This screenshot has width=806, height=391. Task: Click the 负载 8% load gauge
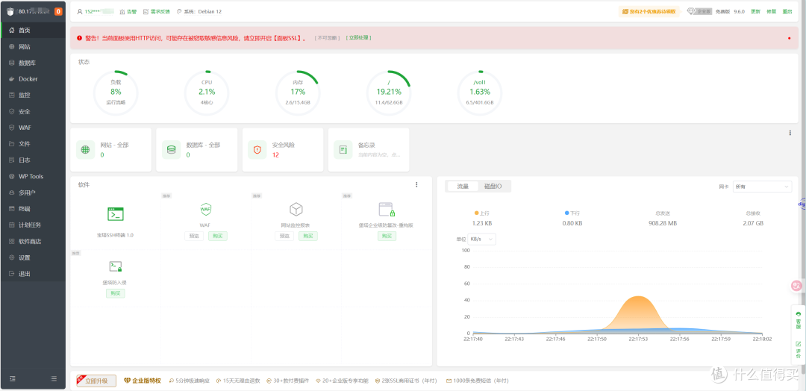click(x=116, y=93)
